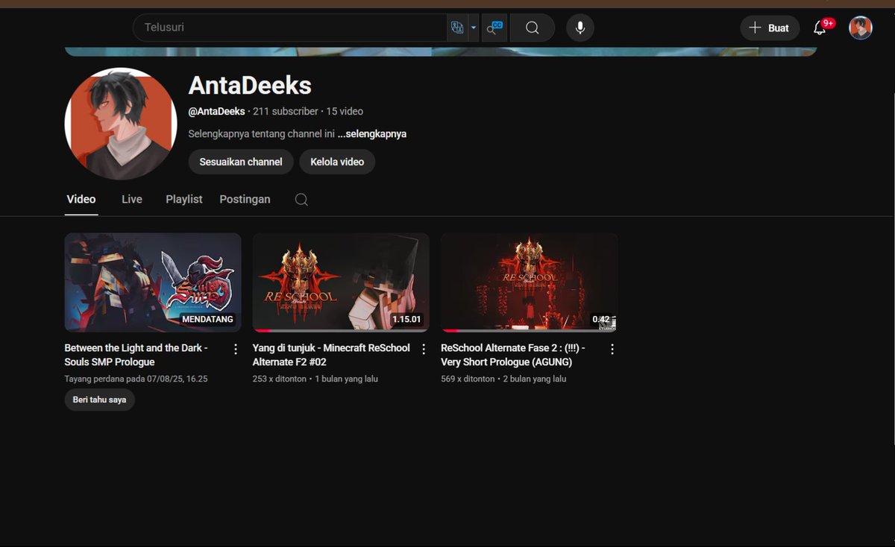The height and width of the screenshot is (547, 895).
Task: Click the CC search extension icon
Action: [494, 28]
